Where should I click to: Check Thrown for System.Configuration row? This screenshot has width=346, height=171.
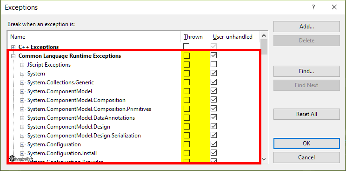coord(186,144)
